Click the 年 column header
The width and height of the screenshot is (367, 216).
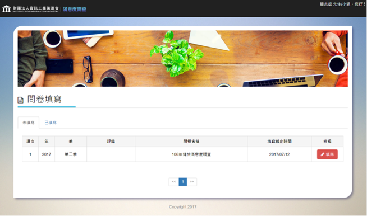pyautogui.click(x=47, y=141)
